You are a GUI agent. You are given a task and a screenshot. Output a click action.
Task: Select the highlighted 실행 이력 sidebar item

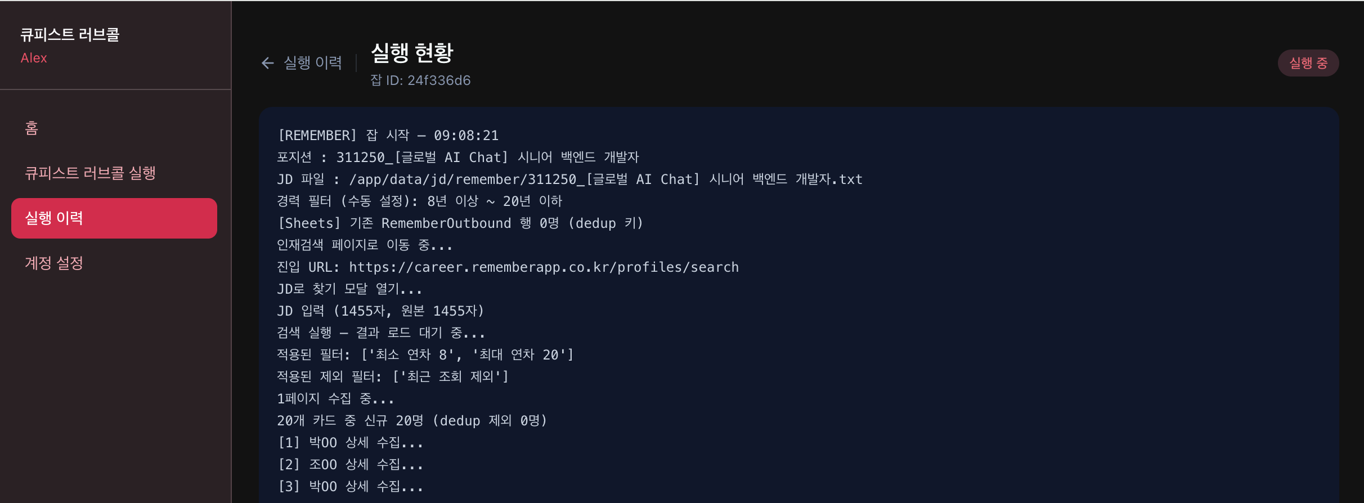[114, 218]
